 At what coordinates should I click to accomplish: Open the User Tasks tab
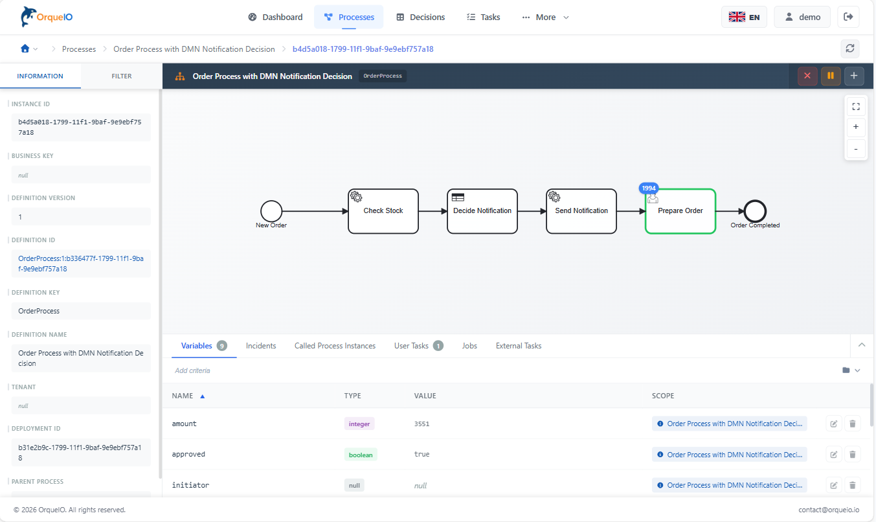[418, 346]
